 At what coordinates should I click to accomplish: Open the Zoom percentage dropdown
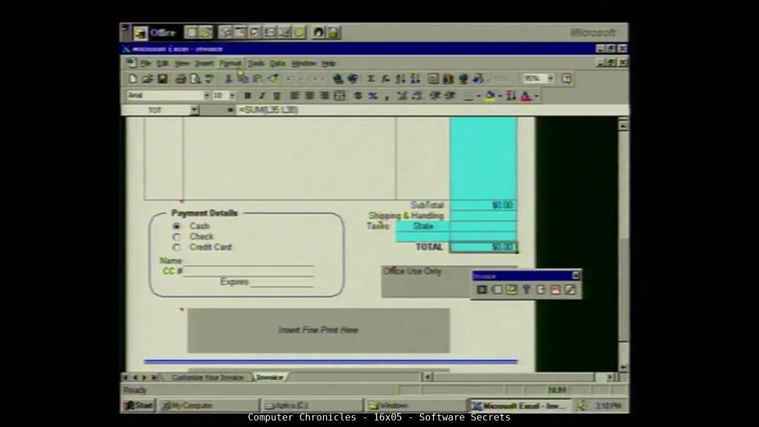coord(550,79)
